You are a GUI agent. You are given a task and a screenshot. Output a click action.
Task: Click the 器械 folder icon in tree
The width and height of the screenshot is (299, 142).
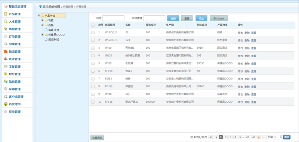(x=46, y=25)
